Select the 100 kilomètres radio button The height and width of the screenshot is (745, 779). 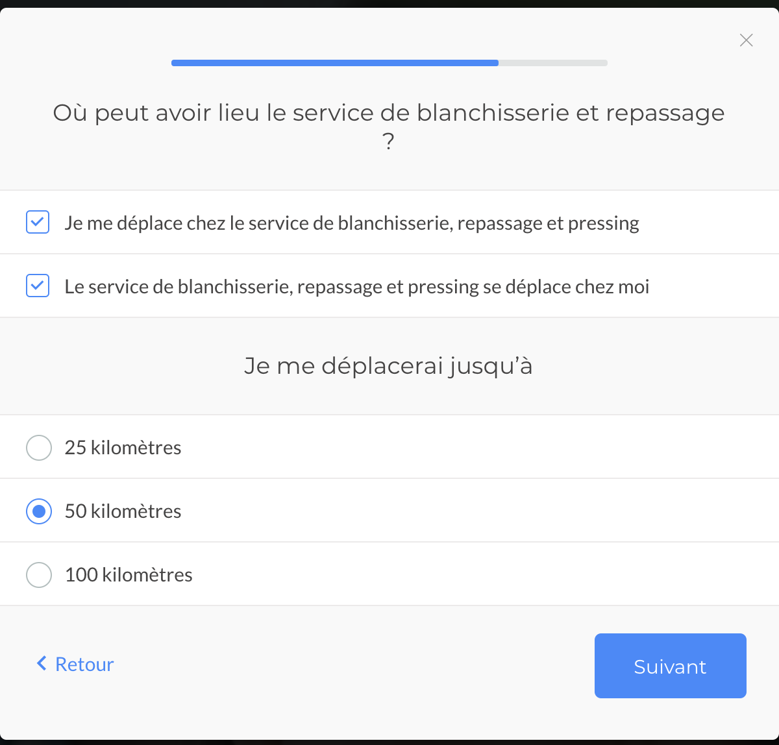(39, 575)
